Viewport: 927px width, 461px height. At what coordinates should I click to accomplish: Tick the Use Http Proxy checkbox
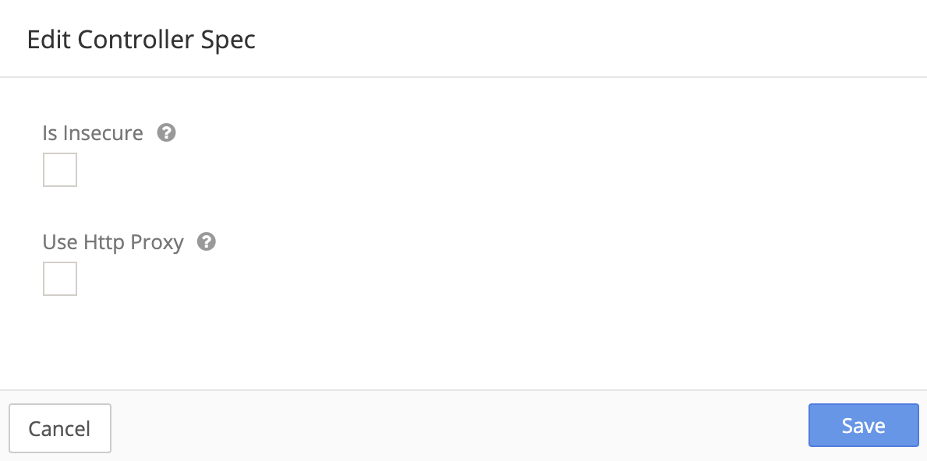pyautogui.click(x=60, y=279)
